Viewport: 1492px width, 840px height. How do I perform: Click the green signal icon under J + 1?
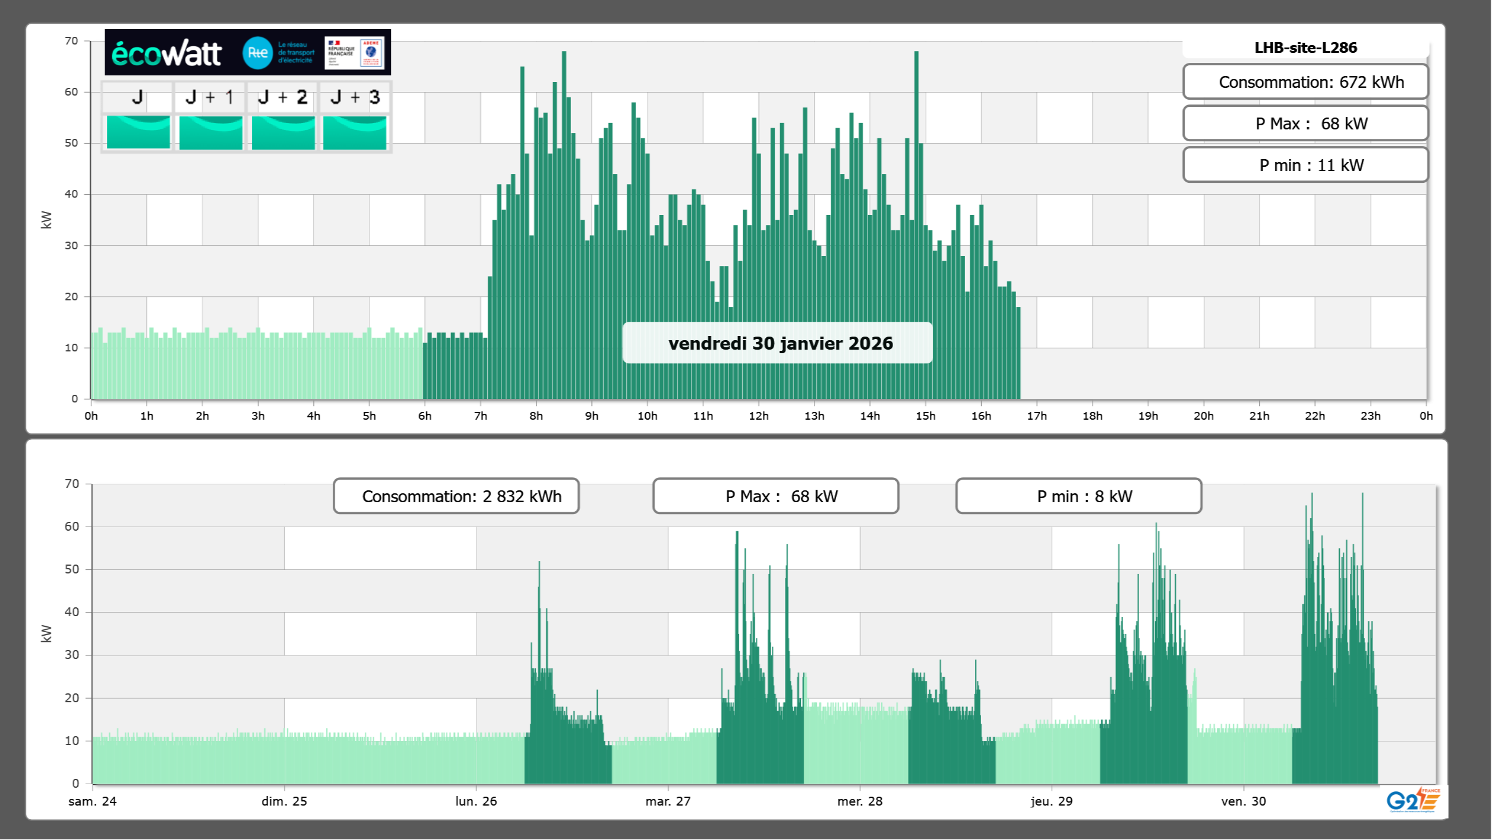(211, 132)
